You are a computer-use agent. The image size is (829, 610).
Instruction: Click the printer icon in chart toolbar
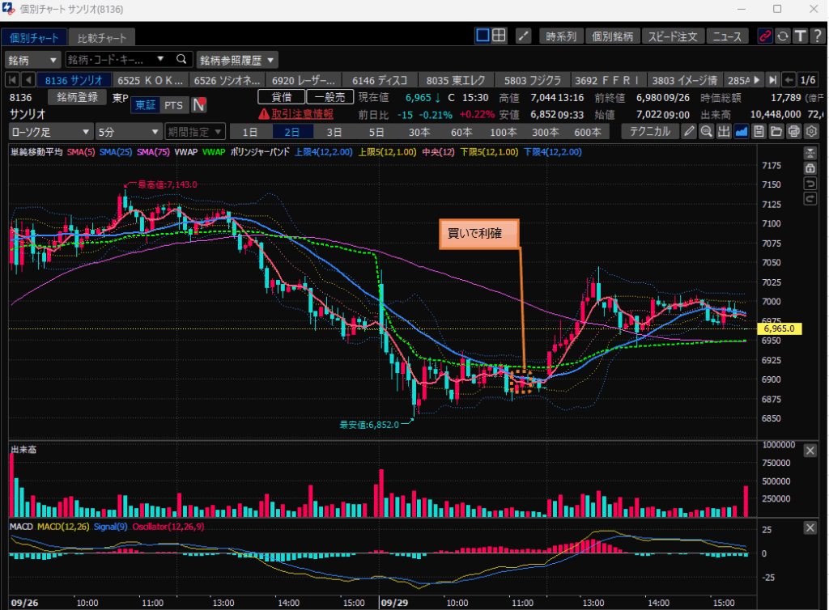point(793,132)
